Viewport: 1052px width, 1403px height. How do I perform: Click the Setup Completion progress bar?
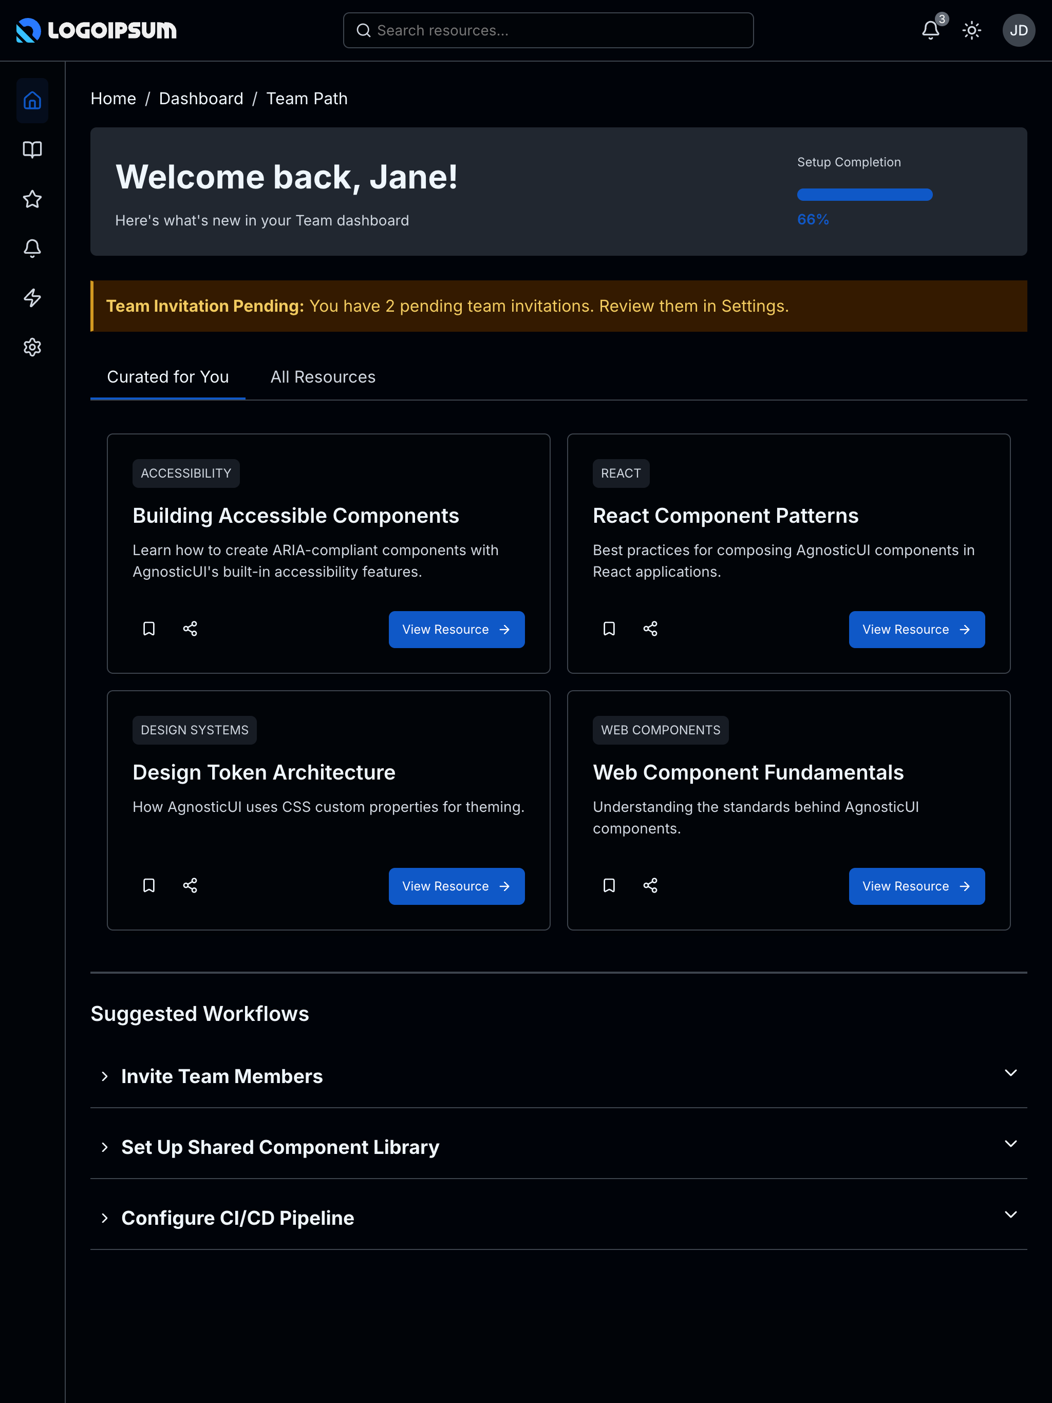[864, 194]
